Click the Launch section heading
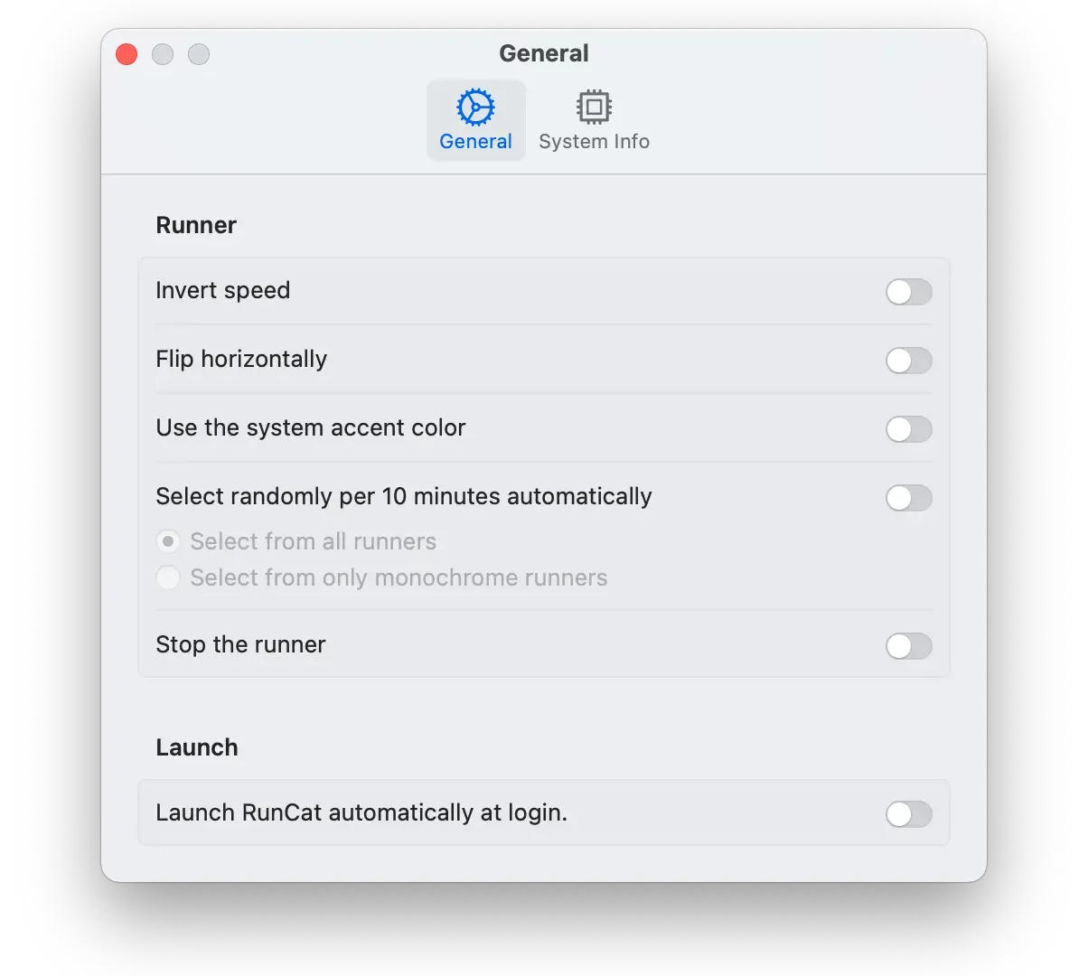 (x=197, y=747)
